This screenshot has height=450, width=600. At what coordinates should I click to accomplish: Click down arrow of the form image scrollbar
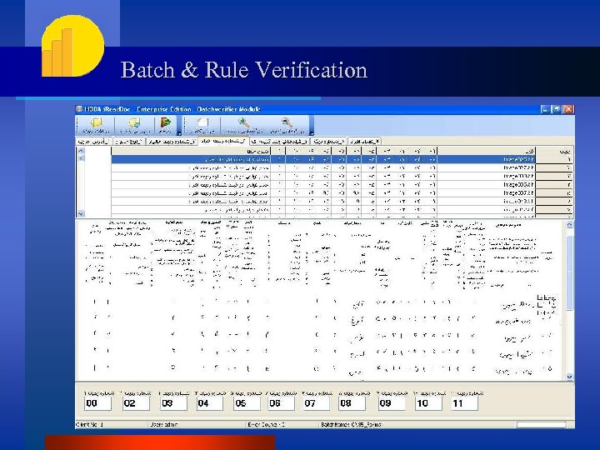coord(570,377)
